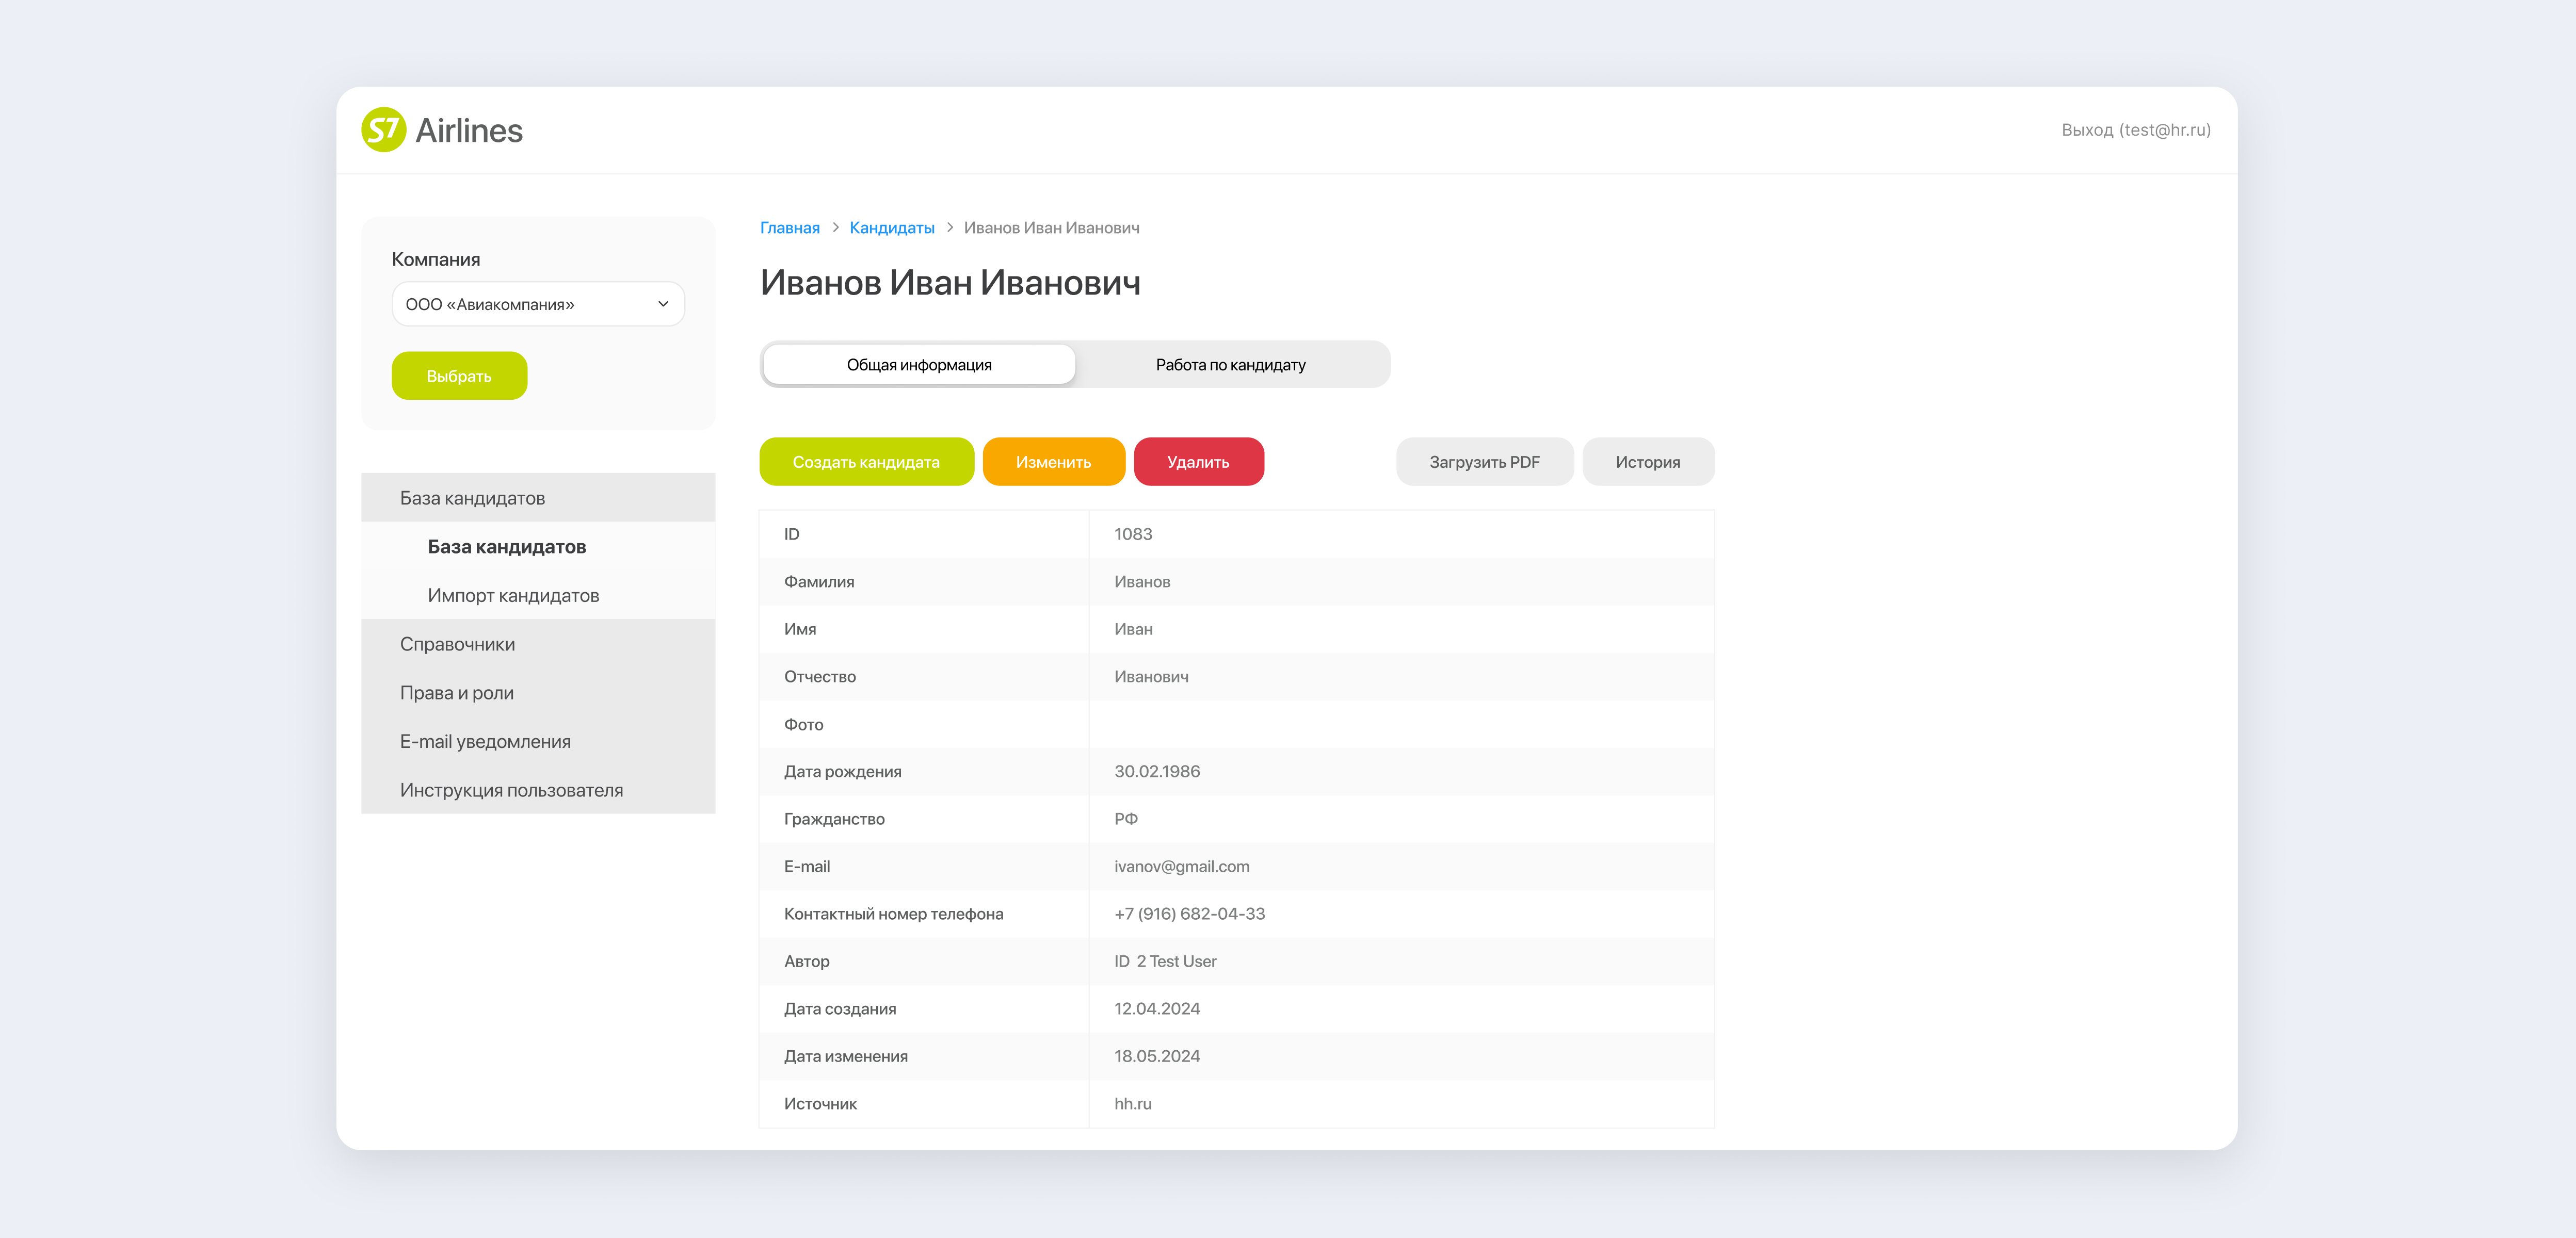The image size is (2576, 1238).
Task: Switch to Общая информация tab
Action: click(x=918, y=365)
